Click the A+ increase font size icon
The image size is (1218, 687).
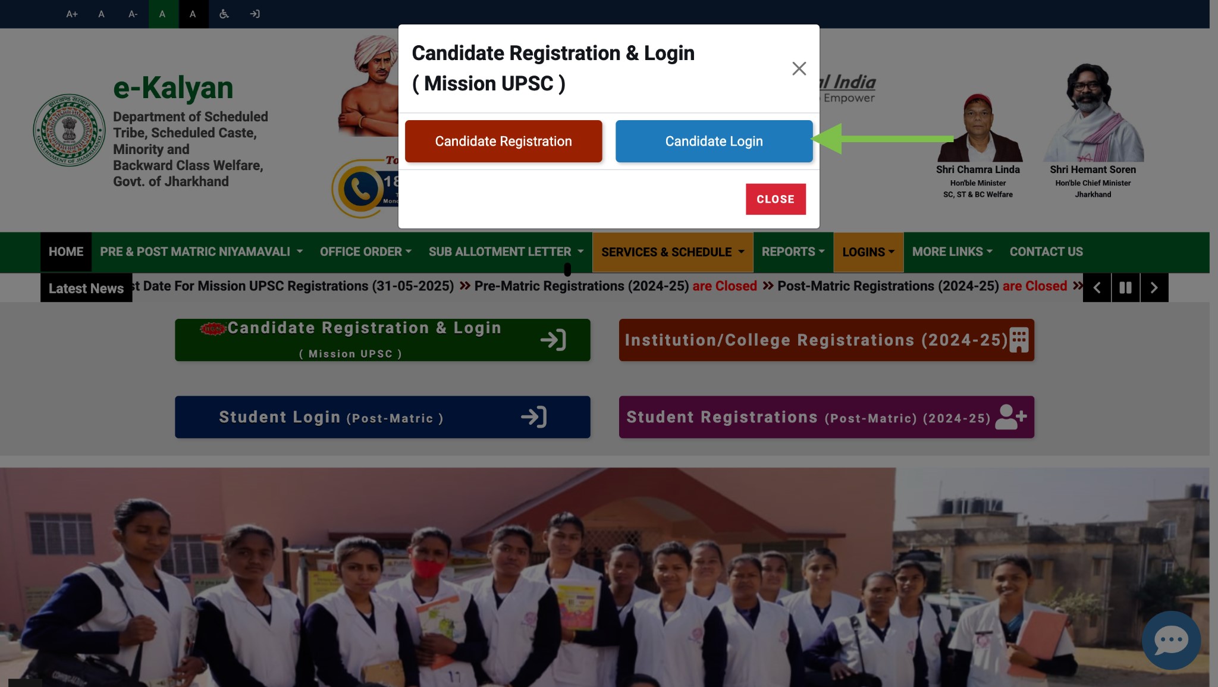(72, 14)
